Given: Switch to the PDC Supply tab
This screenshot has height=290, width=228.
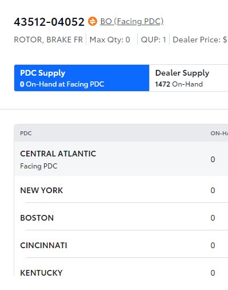Looking at the screenshot, I should coord(82,78).
